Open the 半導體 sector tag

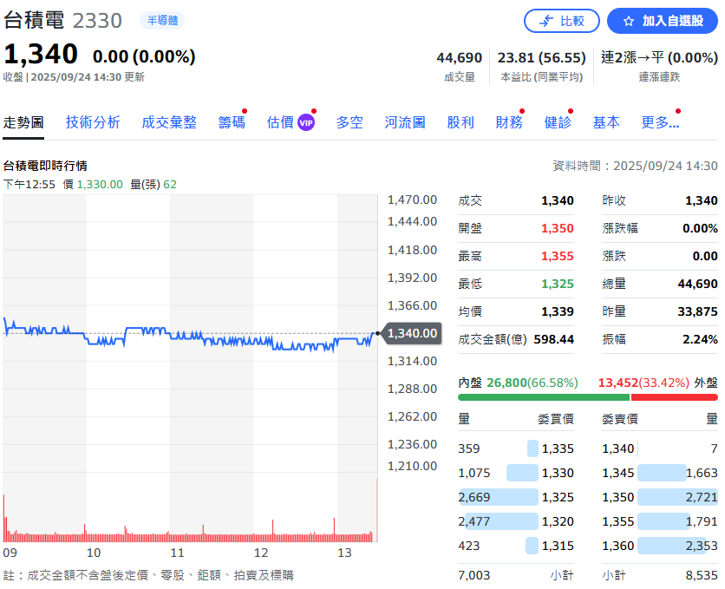[162, 20]
